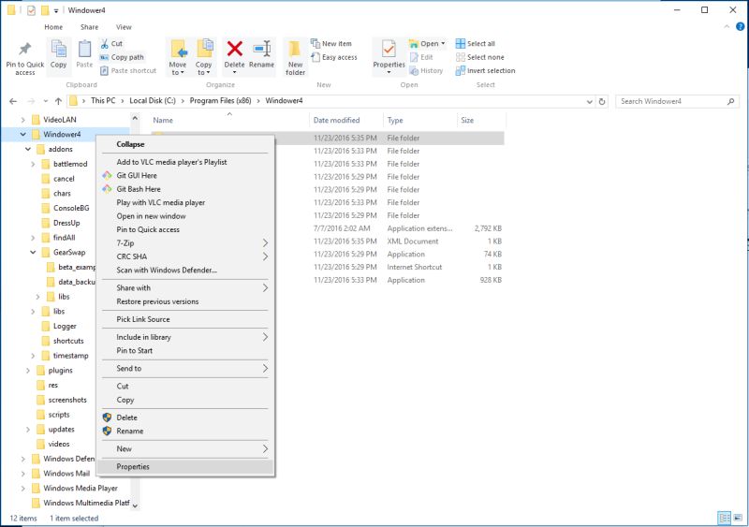The height and width of the screenshot is (527, 749).
Task: Choose Scan with Windows Defender
Action: click(185, 270)
